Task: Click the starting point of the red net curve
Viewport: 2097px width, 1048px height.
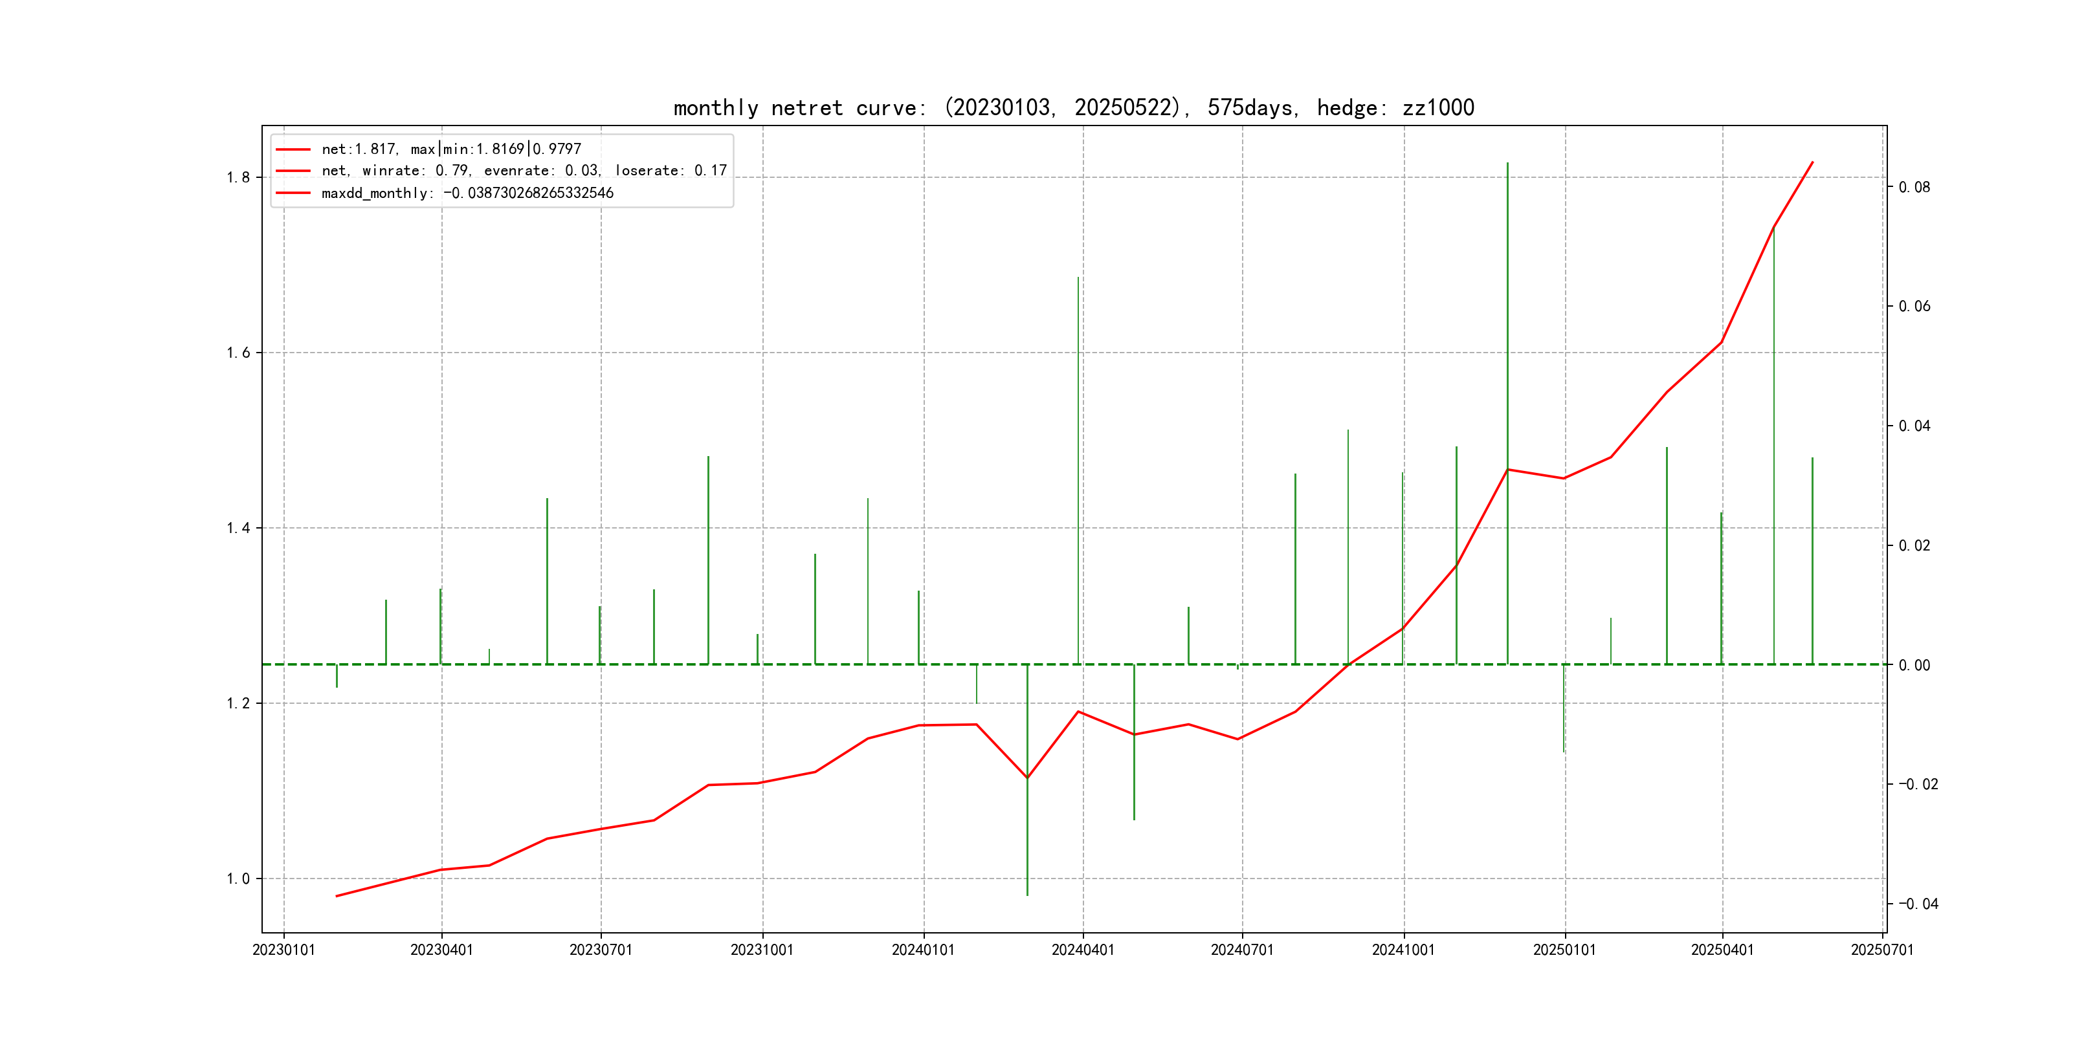Action: pos(336,896)
